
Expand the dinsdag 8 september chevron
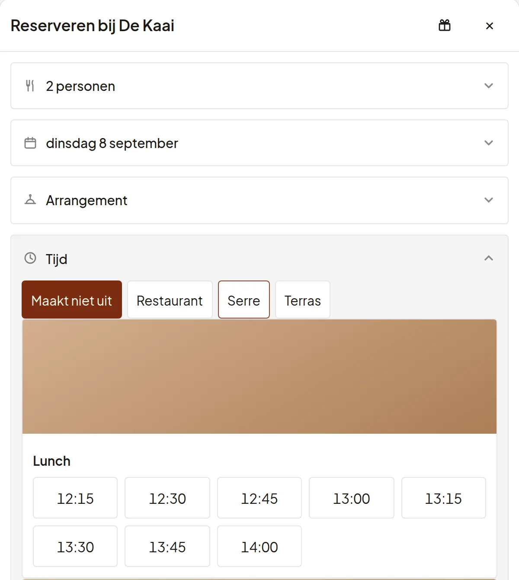pyautogui.click(x=489, y=143)
